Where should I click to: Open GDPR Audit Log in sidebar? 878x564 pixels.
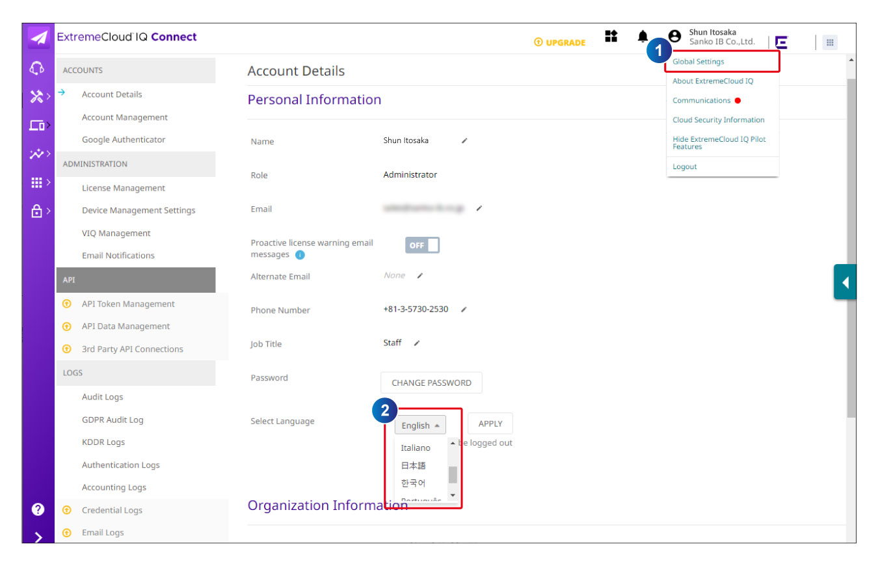tap(113, 420)
